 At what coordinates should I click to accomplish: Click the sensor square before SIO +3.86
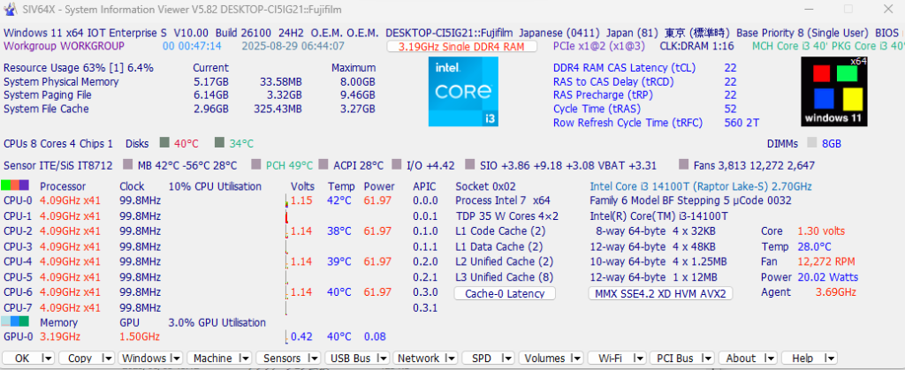click(470, 165)
